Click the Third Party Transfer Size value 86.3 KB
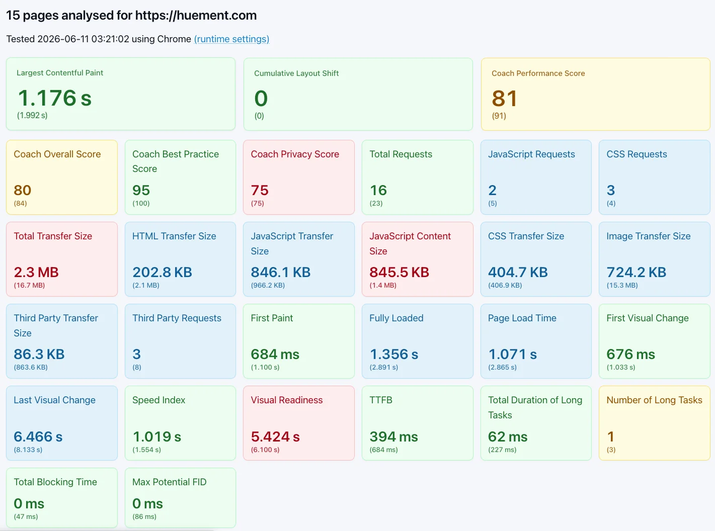Image resolution: width=715 pixels, height=531 pixels. pyautogui.click(x=39, y=354)
